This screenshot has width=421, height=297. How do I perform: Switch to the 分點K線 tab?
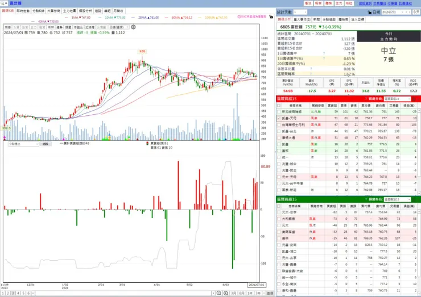point(38,11)
